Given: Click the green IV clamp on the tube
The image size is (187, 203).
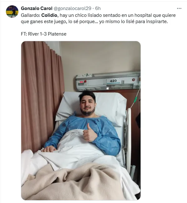Looking at the screenshot, I should (135, 99).
